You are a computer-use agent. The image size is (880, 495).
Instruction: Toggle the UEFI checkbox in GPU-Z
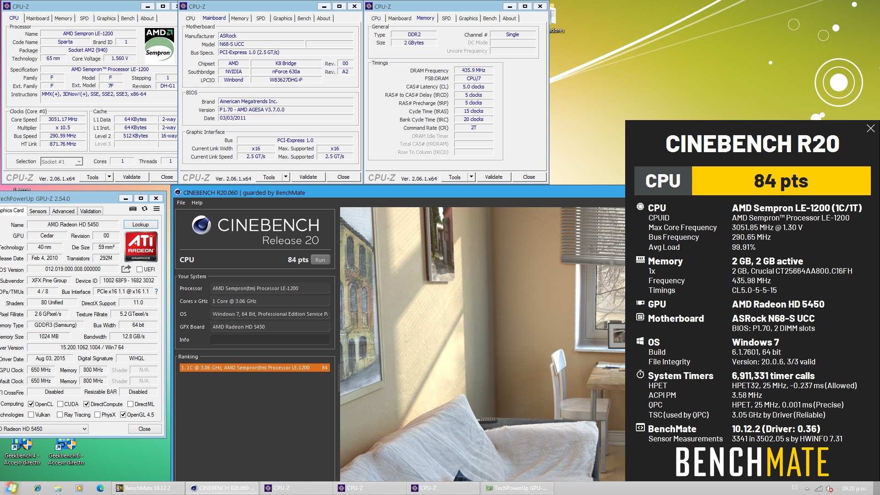(x=139, y=269)
